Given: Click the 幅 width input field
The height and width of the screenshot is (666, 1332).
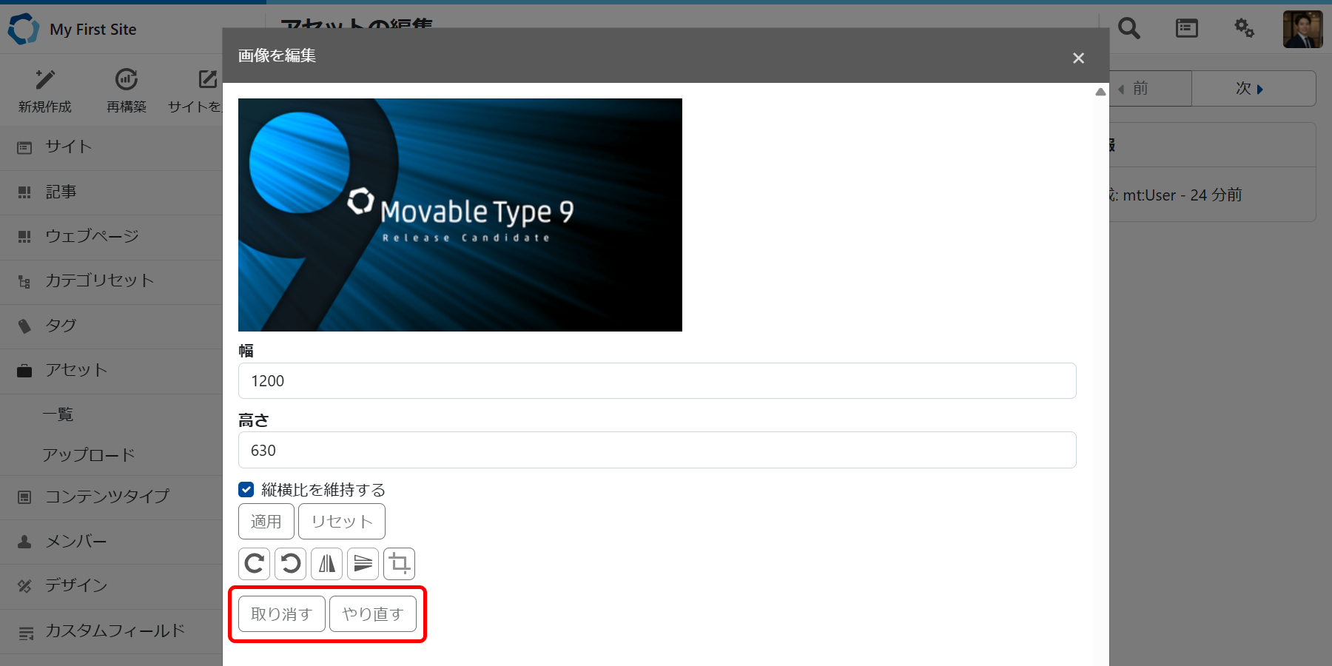Looking at the screenshot, I should 656,381.
